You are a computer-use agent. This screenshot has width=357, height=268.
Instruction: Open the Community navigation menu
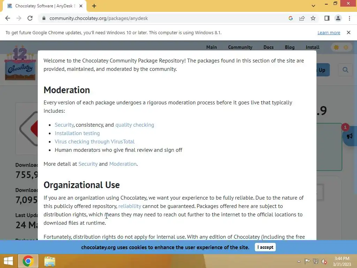(240, 47)
